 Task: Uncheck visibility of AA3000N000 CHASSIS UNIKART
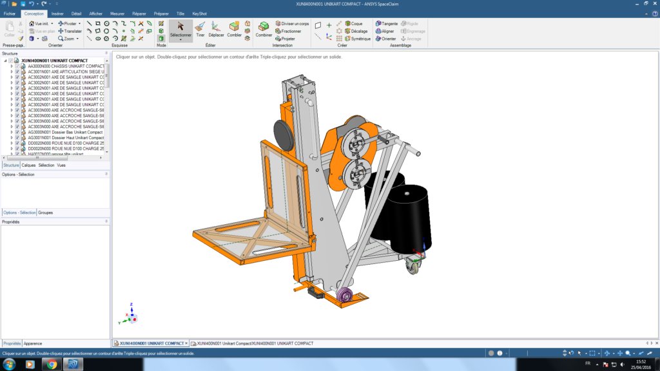click(17, 66)
